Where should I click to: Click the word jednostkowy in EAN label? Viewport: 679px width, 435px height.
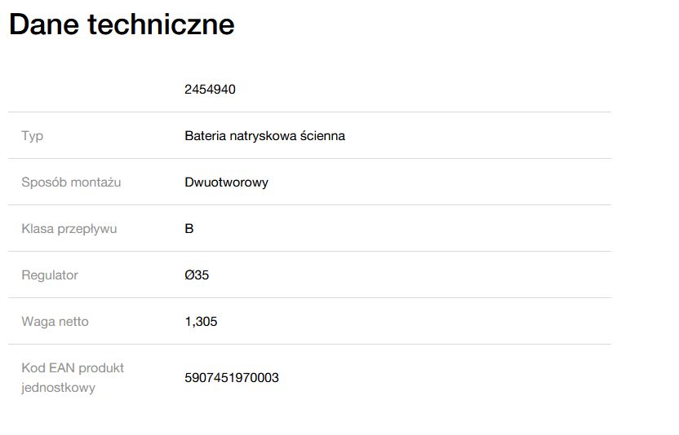coord(59,388)
